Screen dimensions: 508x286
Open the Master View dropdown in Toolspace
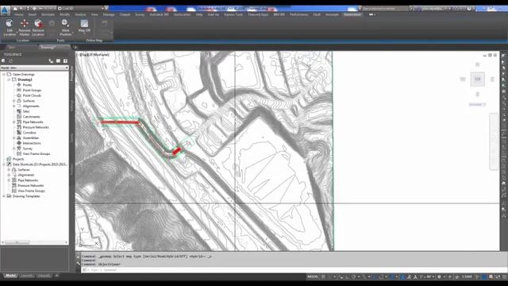34,68
